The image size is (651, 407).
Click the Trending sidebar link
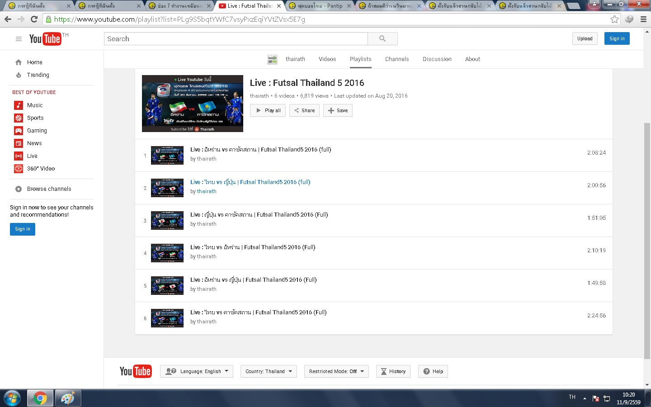pyautogui.click(x=38, y=75)
